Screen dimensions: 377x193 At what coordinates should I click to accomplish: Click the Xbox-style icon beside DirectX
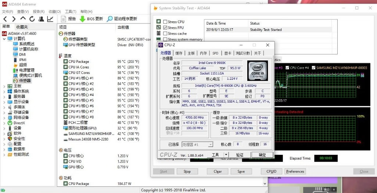click(x=10, y=123)
